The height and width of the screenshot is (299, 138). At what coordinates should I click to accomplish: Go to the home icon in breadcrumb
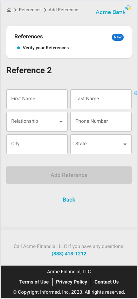pos(9,10)
